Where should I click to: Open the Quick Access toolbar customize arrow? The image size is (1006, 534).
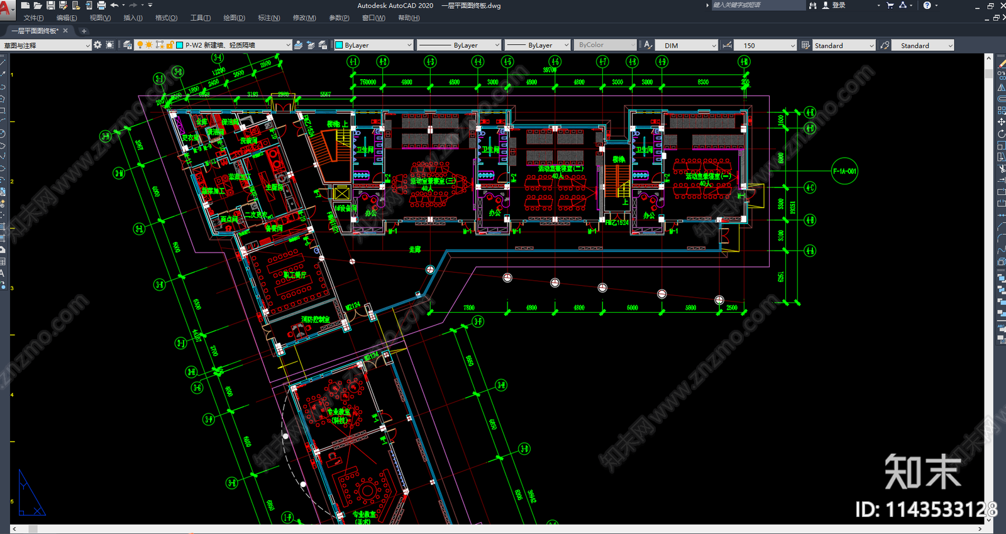150,5
